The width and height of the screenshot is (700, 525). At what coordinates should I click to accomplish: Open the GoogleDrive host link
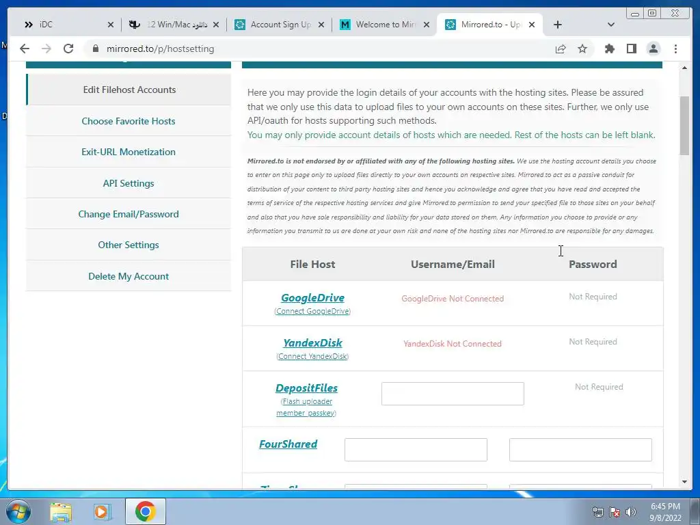(312, 298)
